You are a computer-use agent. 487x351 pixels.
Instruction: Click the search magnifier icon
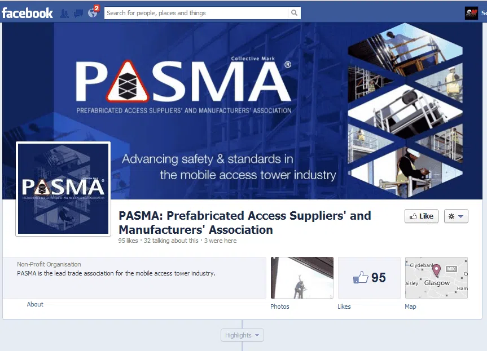[294, 13]
